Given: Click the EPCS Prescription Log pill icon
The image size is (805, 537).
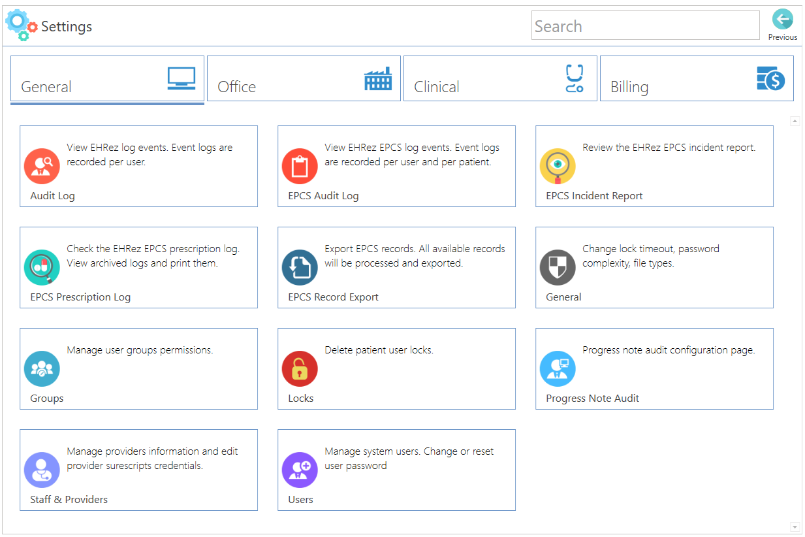Looking at the screenshot, I should (x=42, y=267).
